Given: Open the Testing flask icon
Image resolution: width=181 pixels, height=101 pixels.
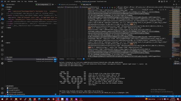Looking at the screenshot, I should 2,32.
